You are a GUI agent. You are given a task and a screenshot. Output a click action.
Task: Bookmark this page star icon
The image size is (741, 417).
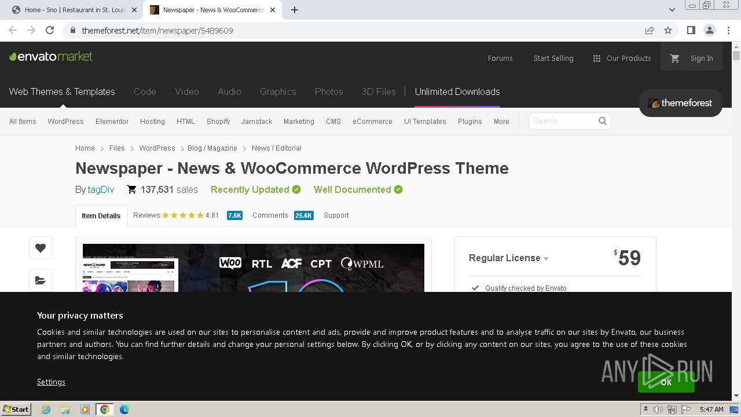(668, 30)
